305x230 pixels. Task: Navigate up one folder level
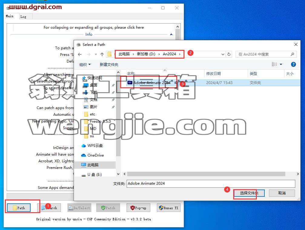pyautogui.click(x=102, y=54)
